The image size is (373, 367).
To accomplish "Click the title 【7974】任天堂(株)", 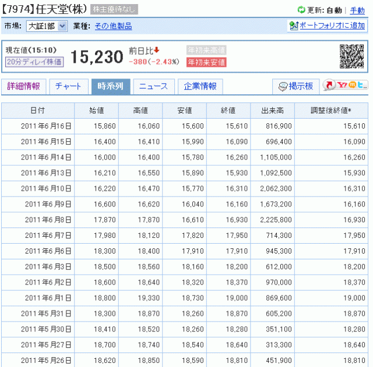I will point(45,9).
